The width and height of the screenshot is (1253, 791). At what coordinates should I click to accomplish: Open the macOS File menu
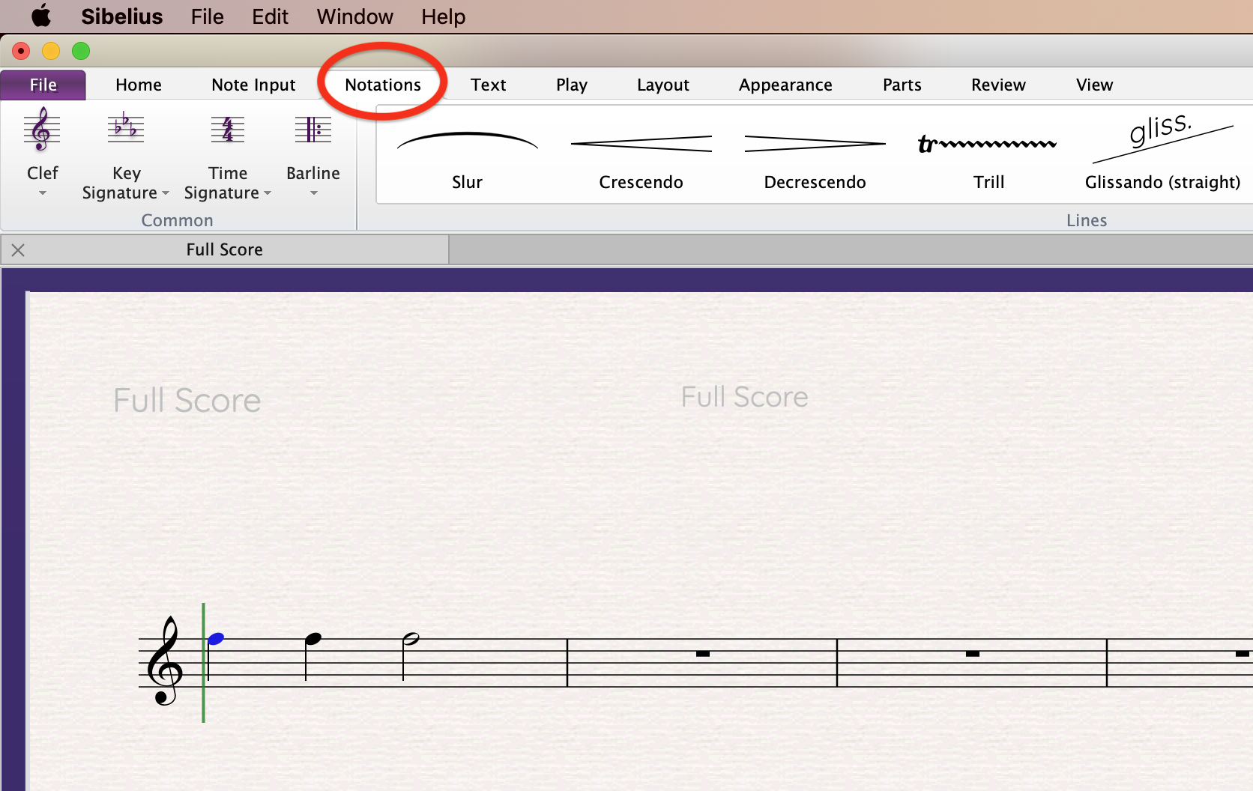[207, 16]
